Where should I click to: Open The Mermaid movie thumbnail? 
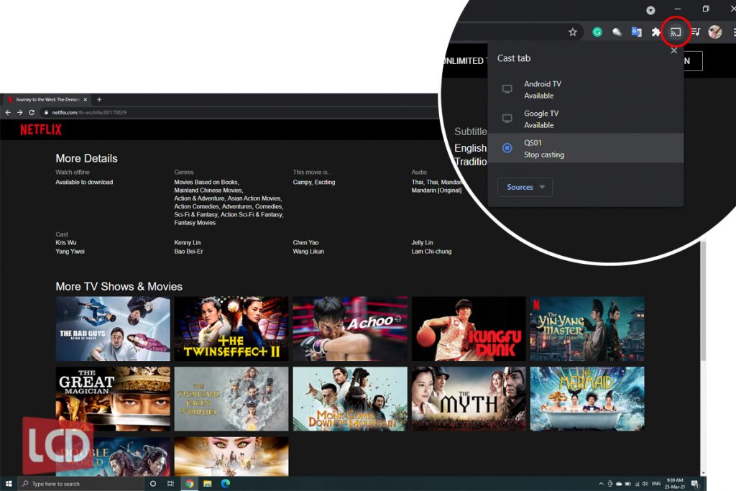(587, 399)
